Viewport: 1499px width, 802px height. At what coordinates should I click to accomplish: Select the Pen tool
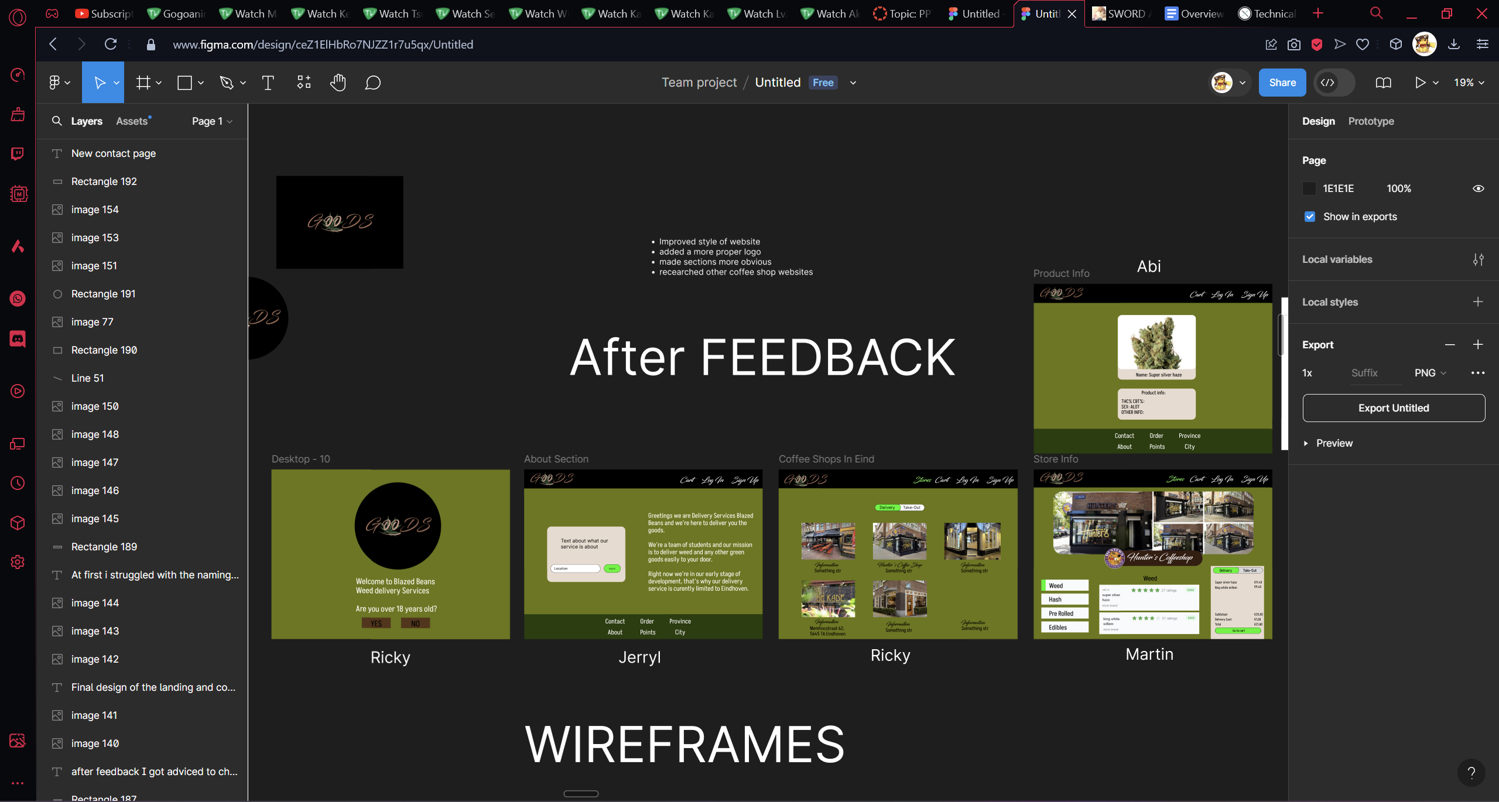click(227, 83)
